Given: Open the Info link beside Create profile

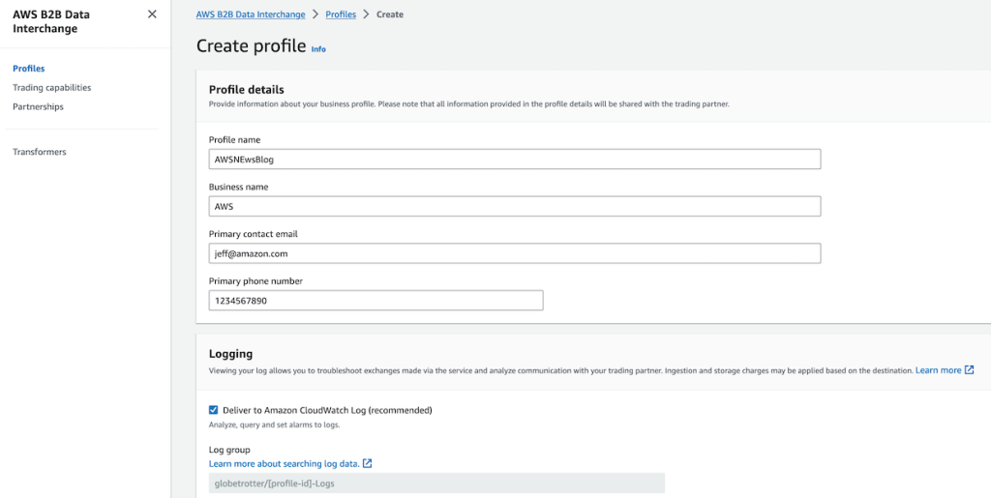Looking at the screenshot, I should pos(318,48).
